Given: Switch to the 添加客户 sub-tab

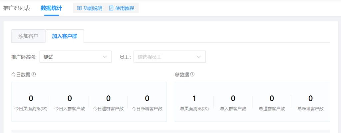Looking at the screenshot, I should click(x=28, y=36).
